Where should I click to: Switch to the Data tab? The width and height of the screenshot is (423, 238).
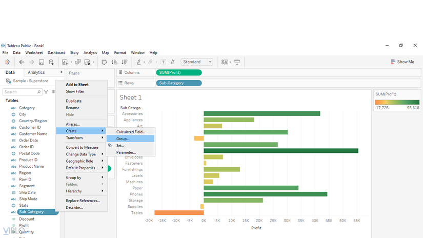[x=10, y=72]
